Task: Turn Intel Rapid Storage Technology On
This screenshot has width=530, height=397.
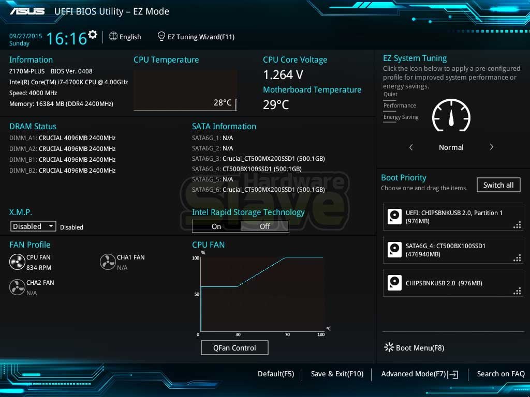Action: (x=216, y=226)
